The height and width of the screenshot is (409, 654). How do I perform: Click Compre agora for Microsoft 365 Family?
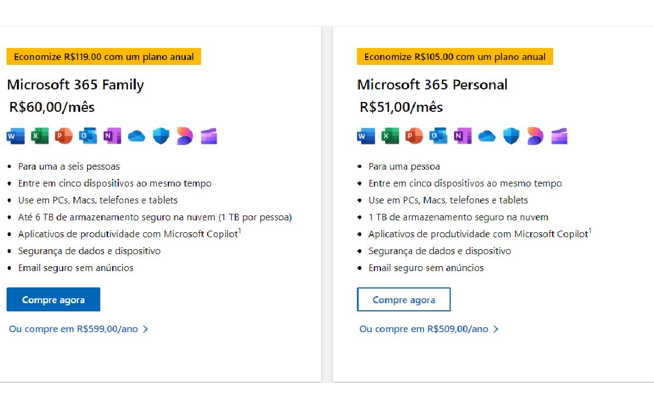point(53,299)
